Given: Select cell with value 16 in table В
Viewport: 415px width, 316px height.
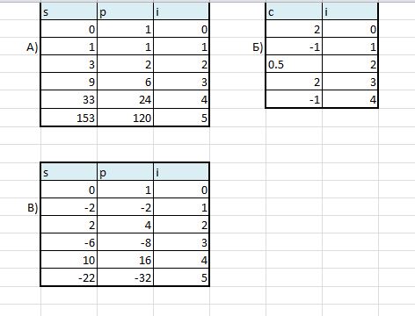Looking at the screenshot, I should 125,260.
